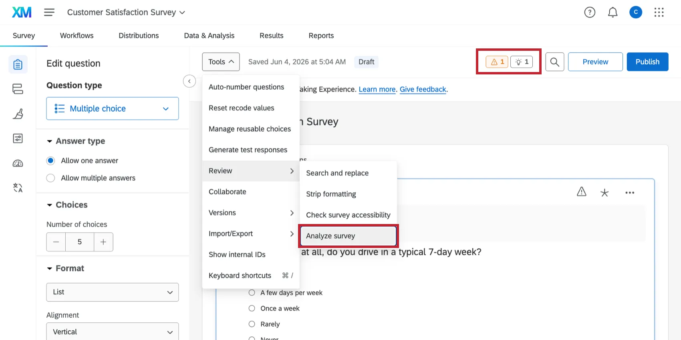Select Search and replace
The image size is (681, 340).
tap(348, 173)
